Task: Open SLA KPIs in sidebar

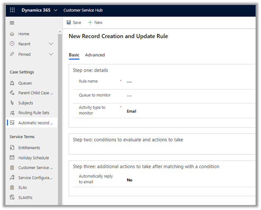Action: coord(25,198)
